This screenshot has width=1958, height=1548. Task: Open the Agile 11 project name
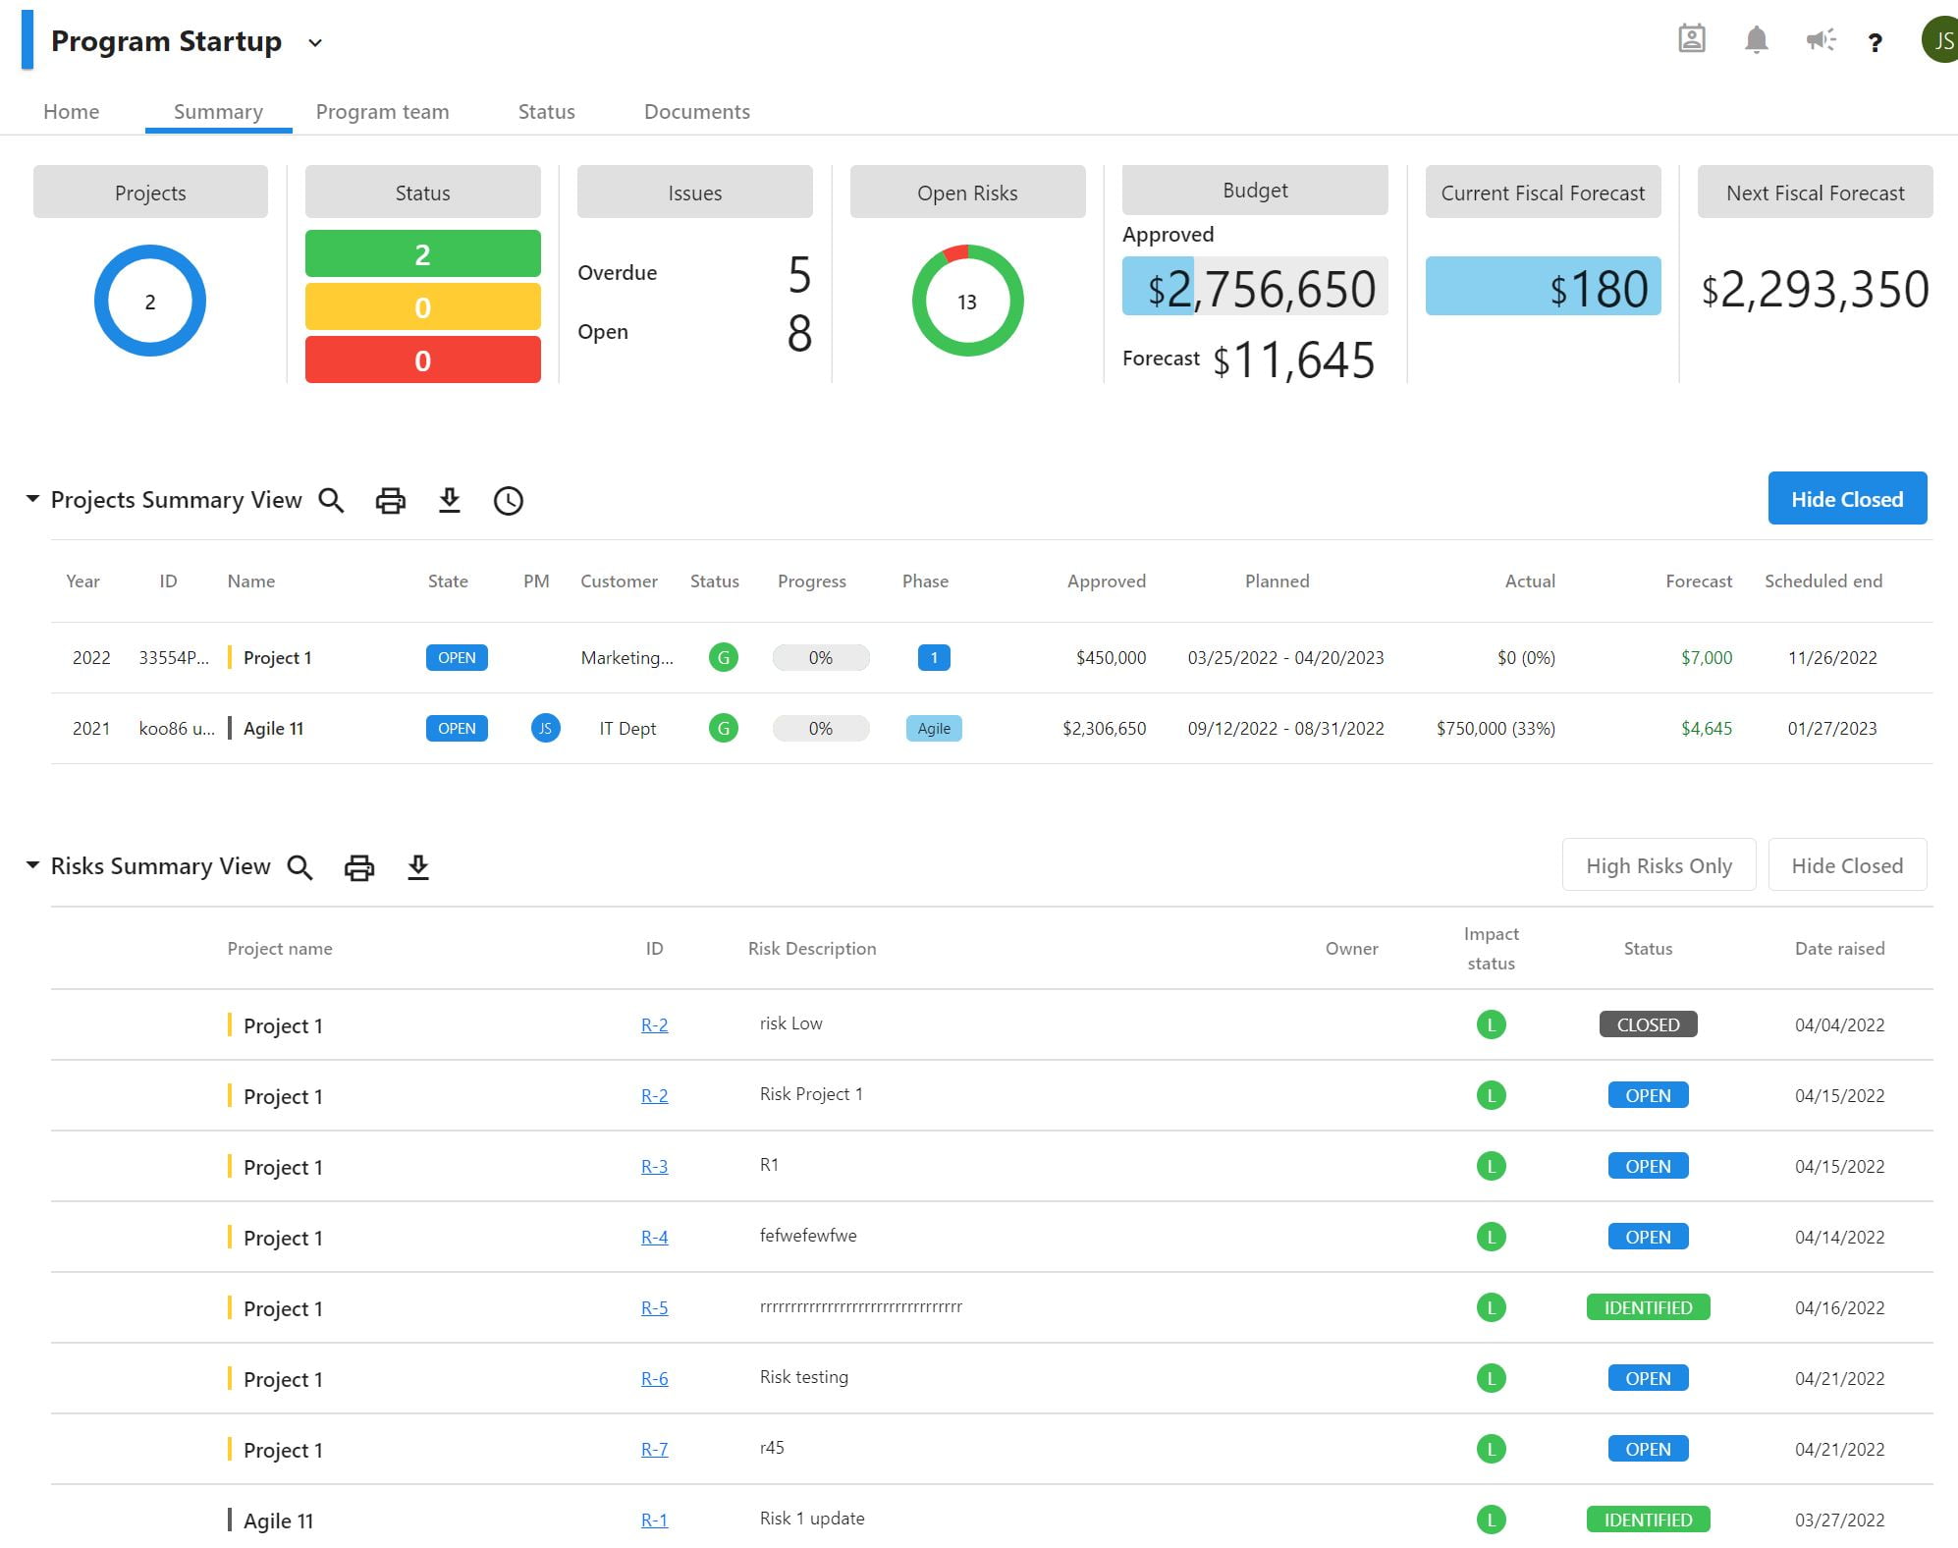(273, 728)
